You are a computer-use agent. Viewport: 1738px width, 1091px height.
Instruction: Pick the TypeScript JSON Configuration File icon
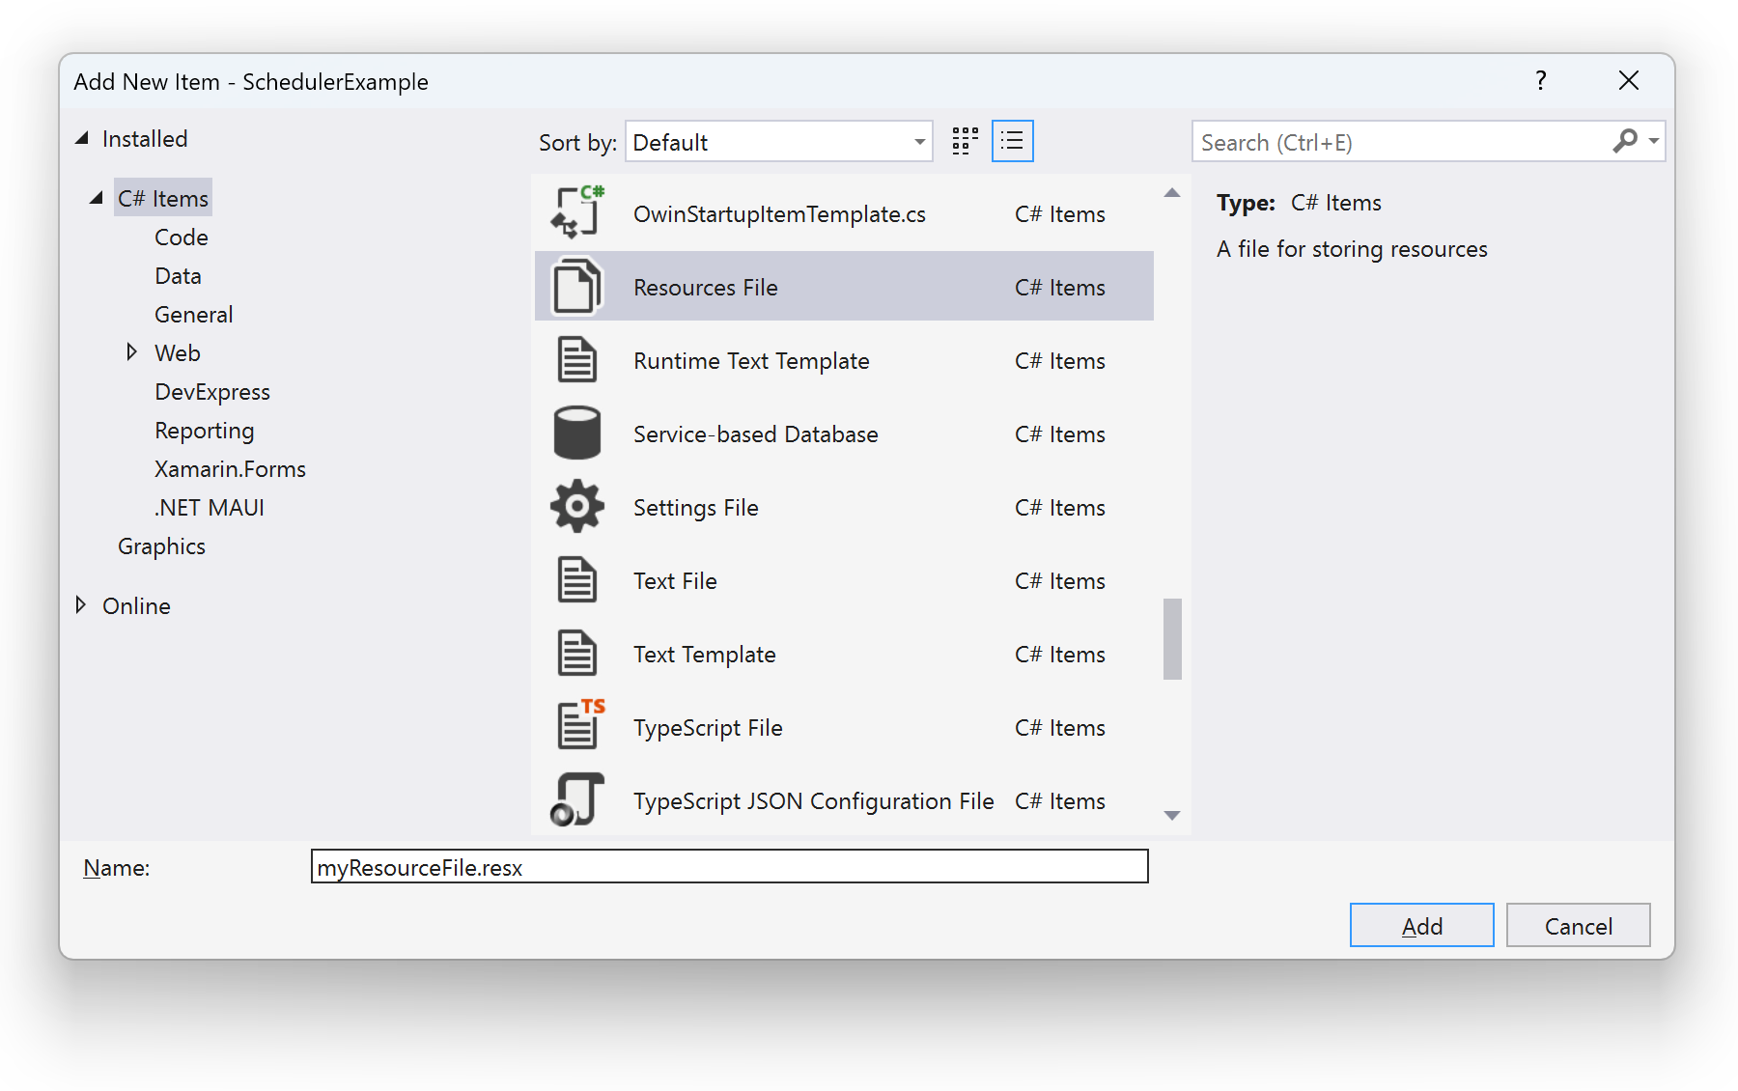(x=577, y=800)
